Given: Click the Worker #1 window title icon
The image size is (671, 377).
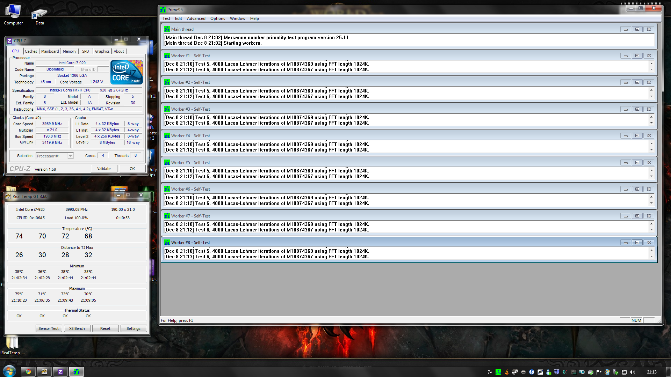Looking at the screenshot, I should click(x=167, y=56).
